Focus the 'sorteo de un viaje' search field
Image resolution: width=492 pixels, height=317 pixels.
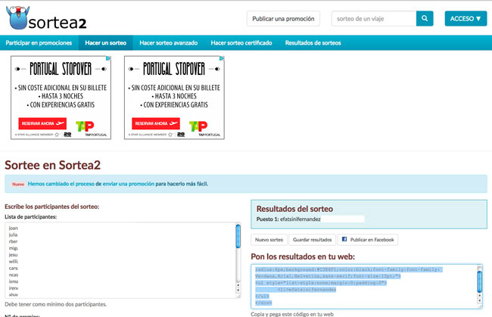tap(374, 18)
